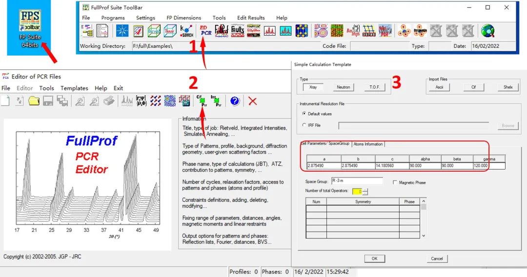This screenshot has height=277, width=527.
Task: Select the IRF File radio button
Action: pyautogui.click(x=305, y=125)
